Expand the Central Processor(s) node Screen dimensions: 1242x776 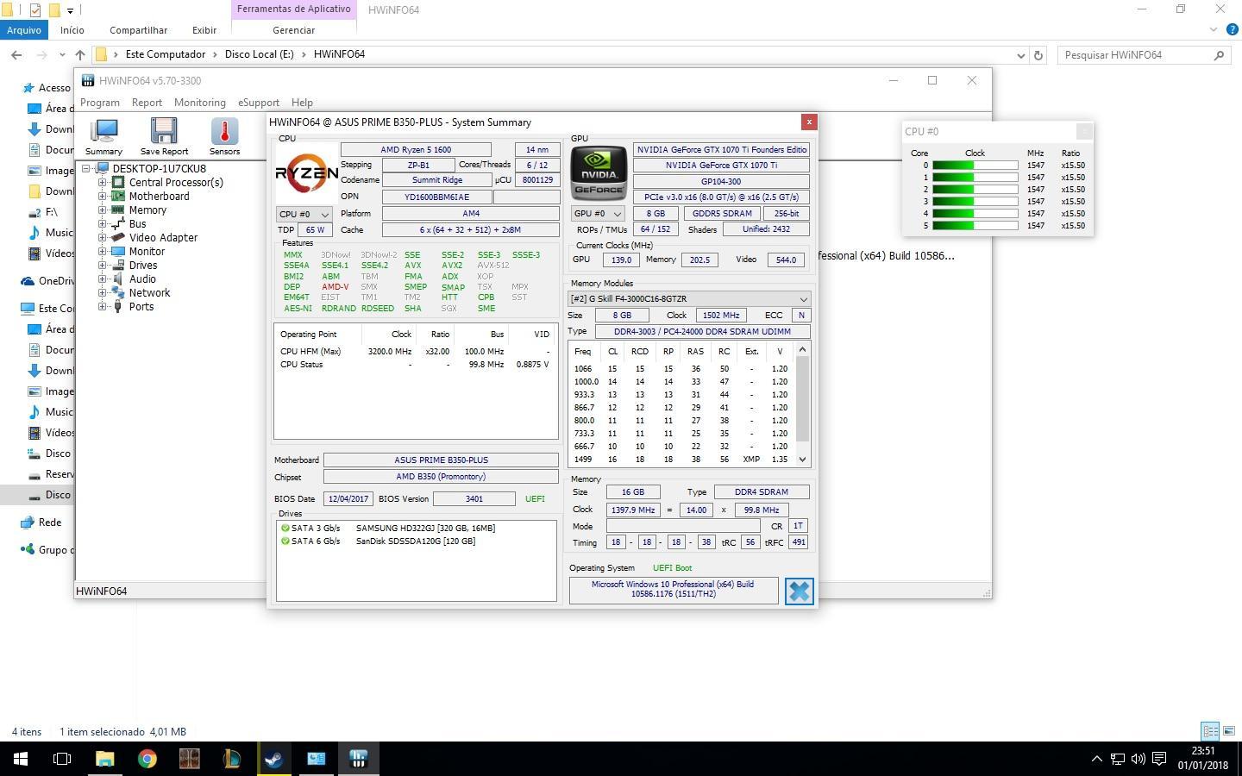(x=102, y=183)
